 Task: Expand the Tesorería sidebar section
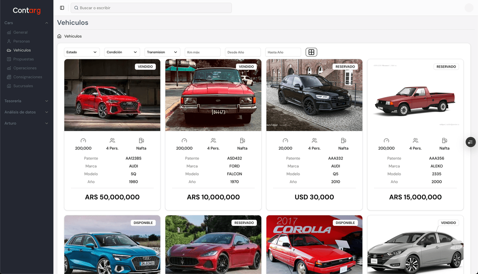click(x=27, y=101)
